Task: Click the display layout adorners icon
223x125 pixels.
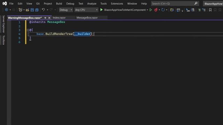Action: tap(193, 10)
